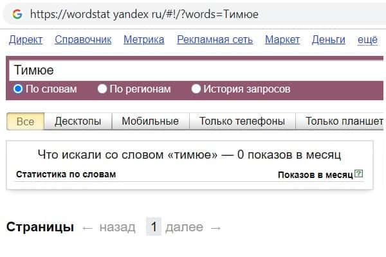Open the Справочник link
Image resolution: width=386 pixels, height=257 pixels.
[83, 40]
